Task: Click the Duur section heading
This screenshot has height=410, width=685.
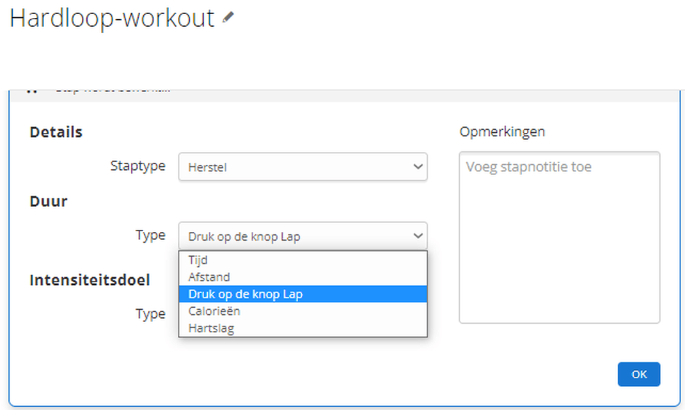Action: point(49,202)
